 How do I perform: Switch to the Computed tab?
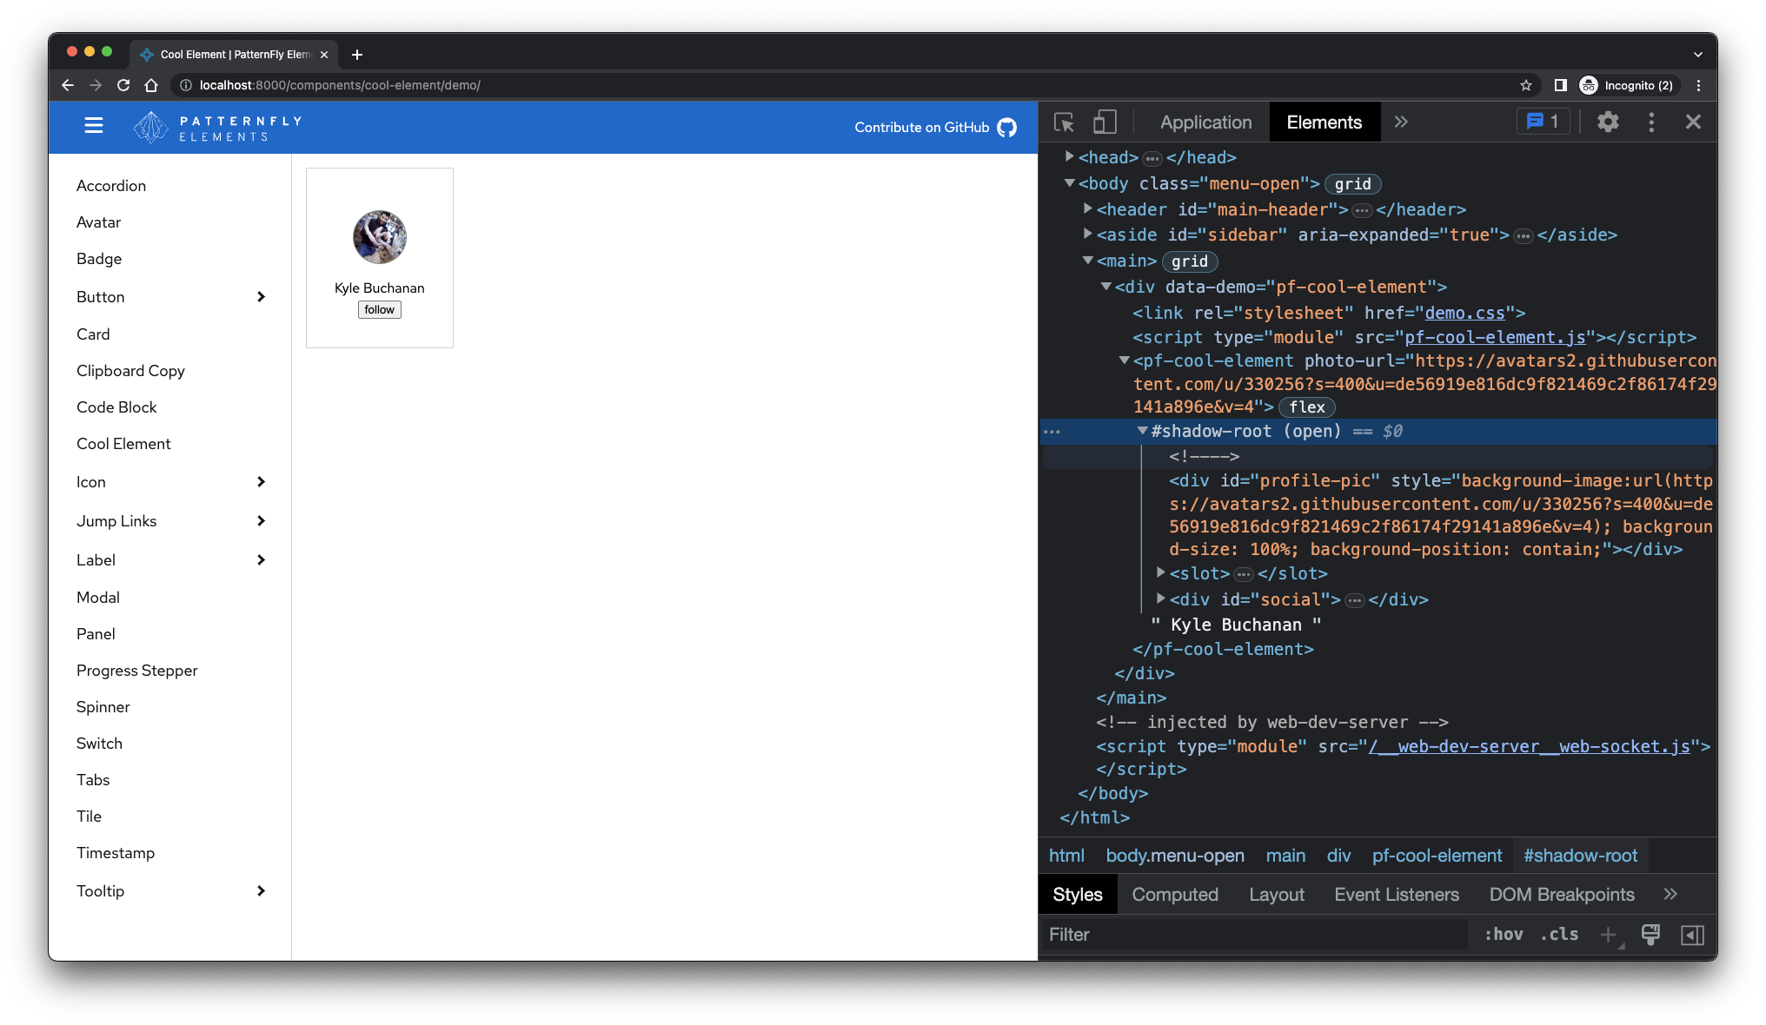pos(1175,894)
